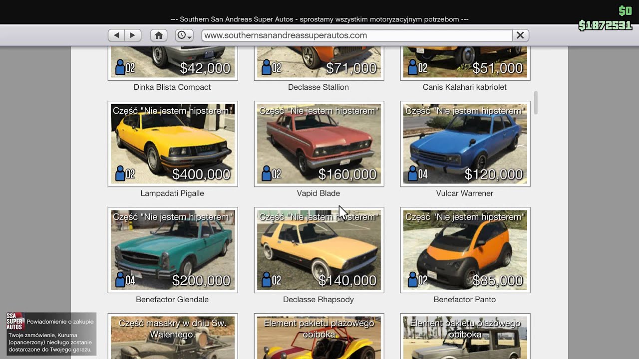Viewport: 639px width, 359px height.
Task: Click the Declasse Rhapsody name label
Action: 319,300
